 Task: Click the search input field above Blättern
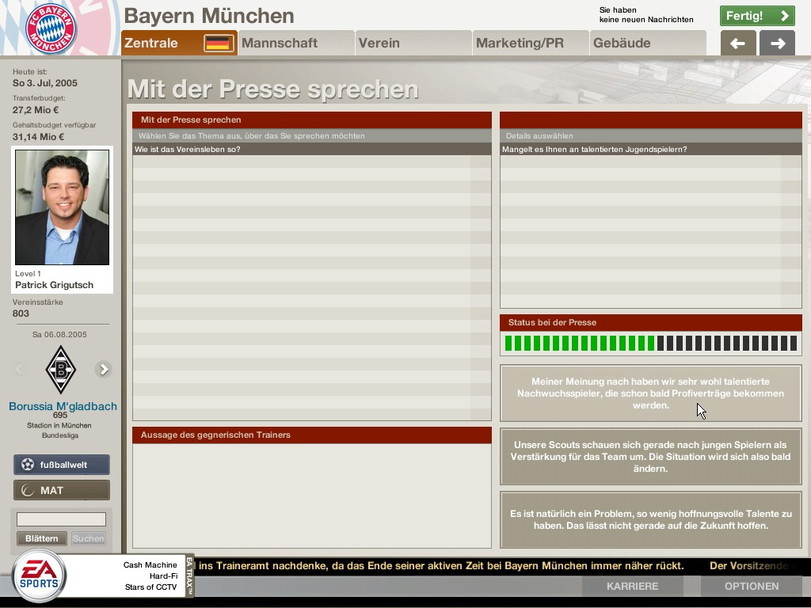(x=61, y=519)
